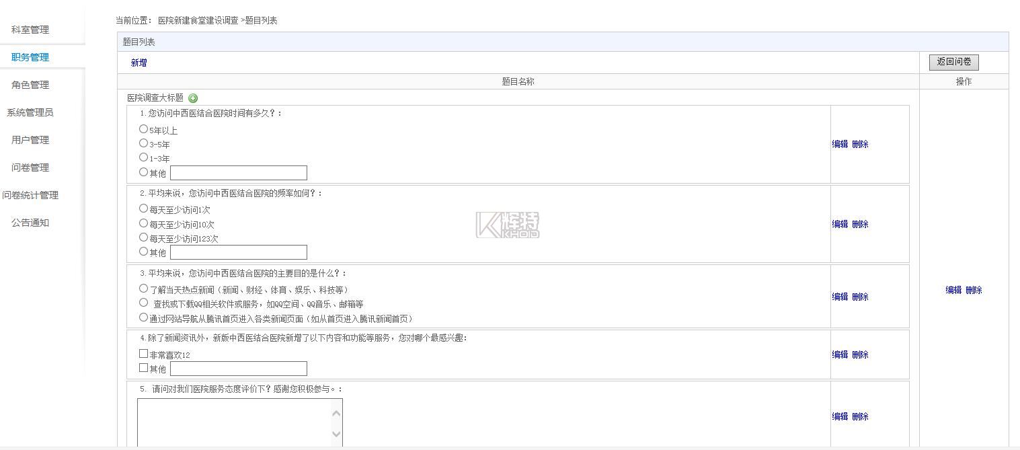Click the service evaluation textarea in question 5
The image size is (1020, 450).
point(234,422)
